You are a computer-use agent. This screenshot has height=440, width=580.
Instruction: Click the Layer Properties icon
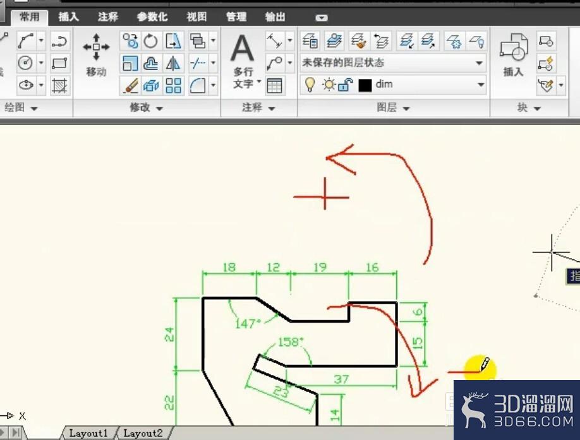coord(310,41)
